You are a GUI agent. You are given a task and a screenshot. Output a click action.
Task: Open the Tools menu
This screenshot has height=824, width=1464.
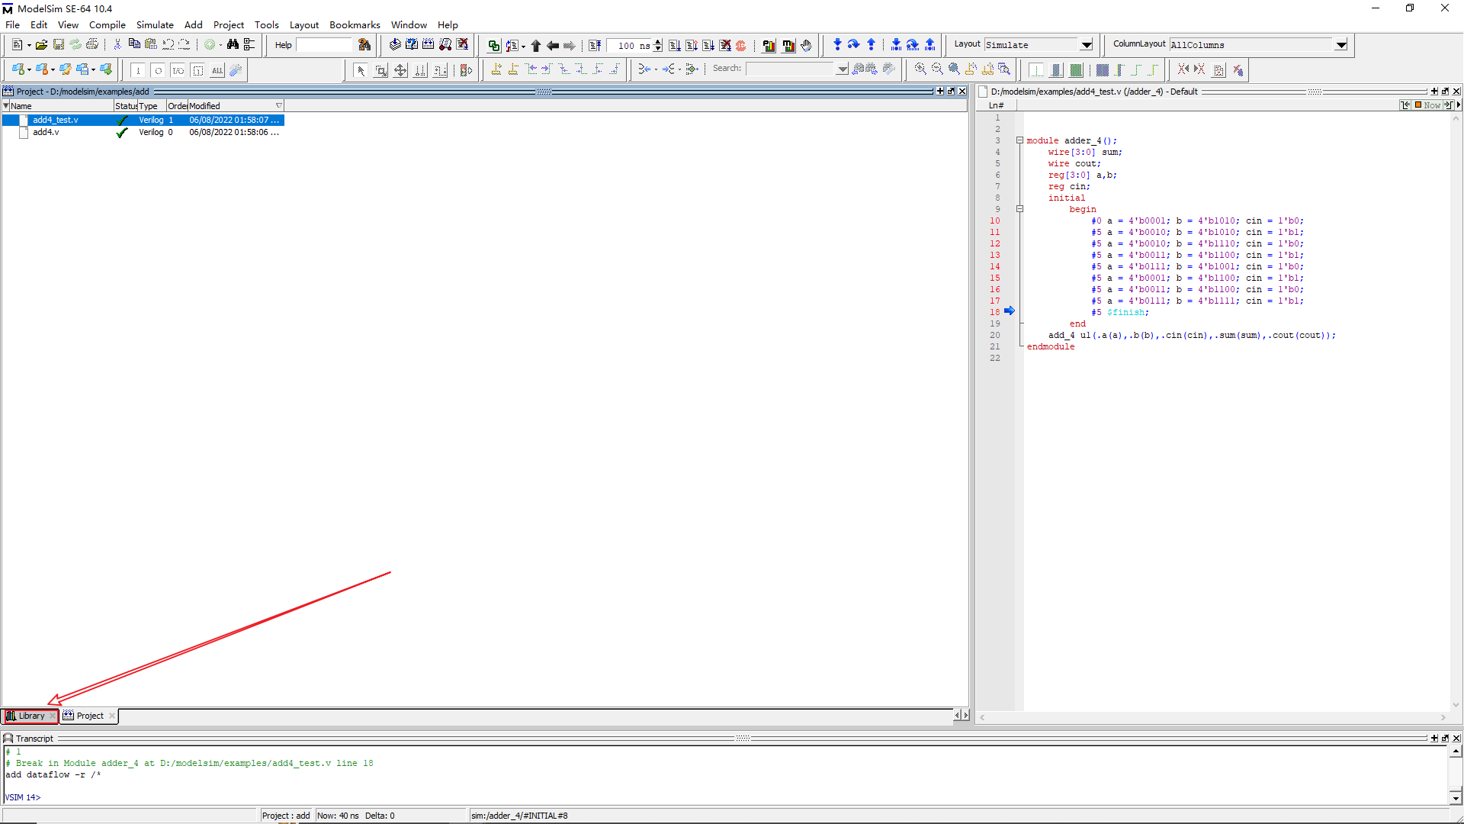pos(267,24)
